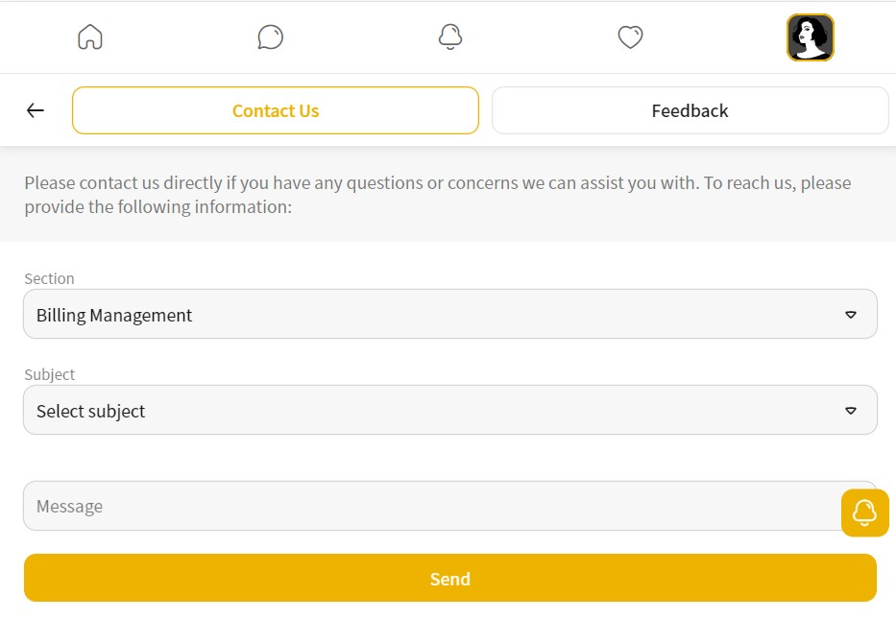Switch to the Feedback tab
Screen dimensions: 896x619
pyautogui.click(x=690, y=110)
